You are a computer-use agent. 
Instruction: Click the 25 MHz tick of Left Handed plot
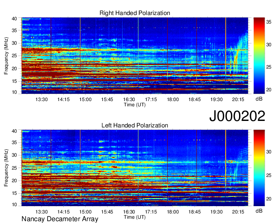click(x=14, y=168)
